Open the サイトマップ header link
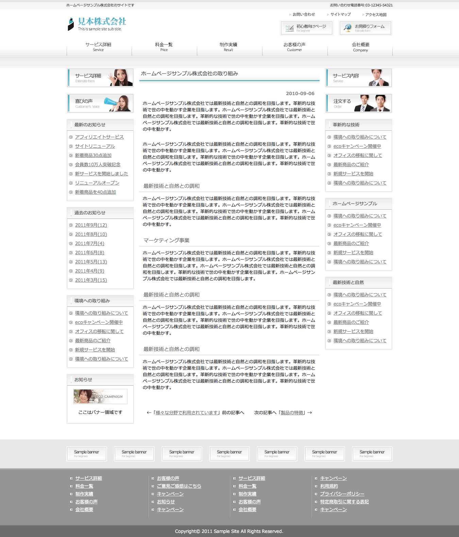Screen dimensions: 459x537 [340, 15]
